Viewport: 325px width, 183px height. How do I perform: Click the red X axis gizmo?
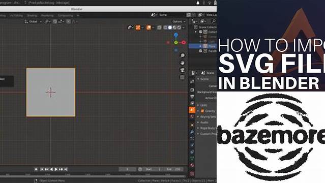(x=184, y=43)
